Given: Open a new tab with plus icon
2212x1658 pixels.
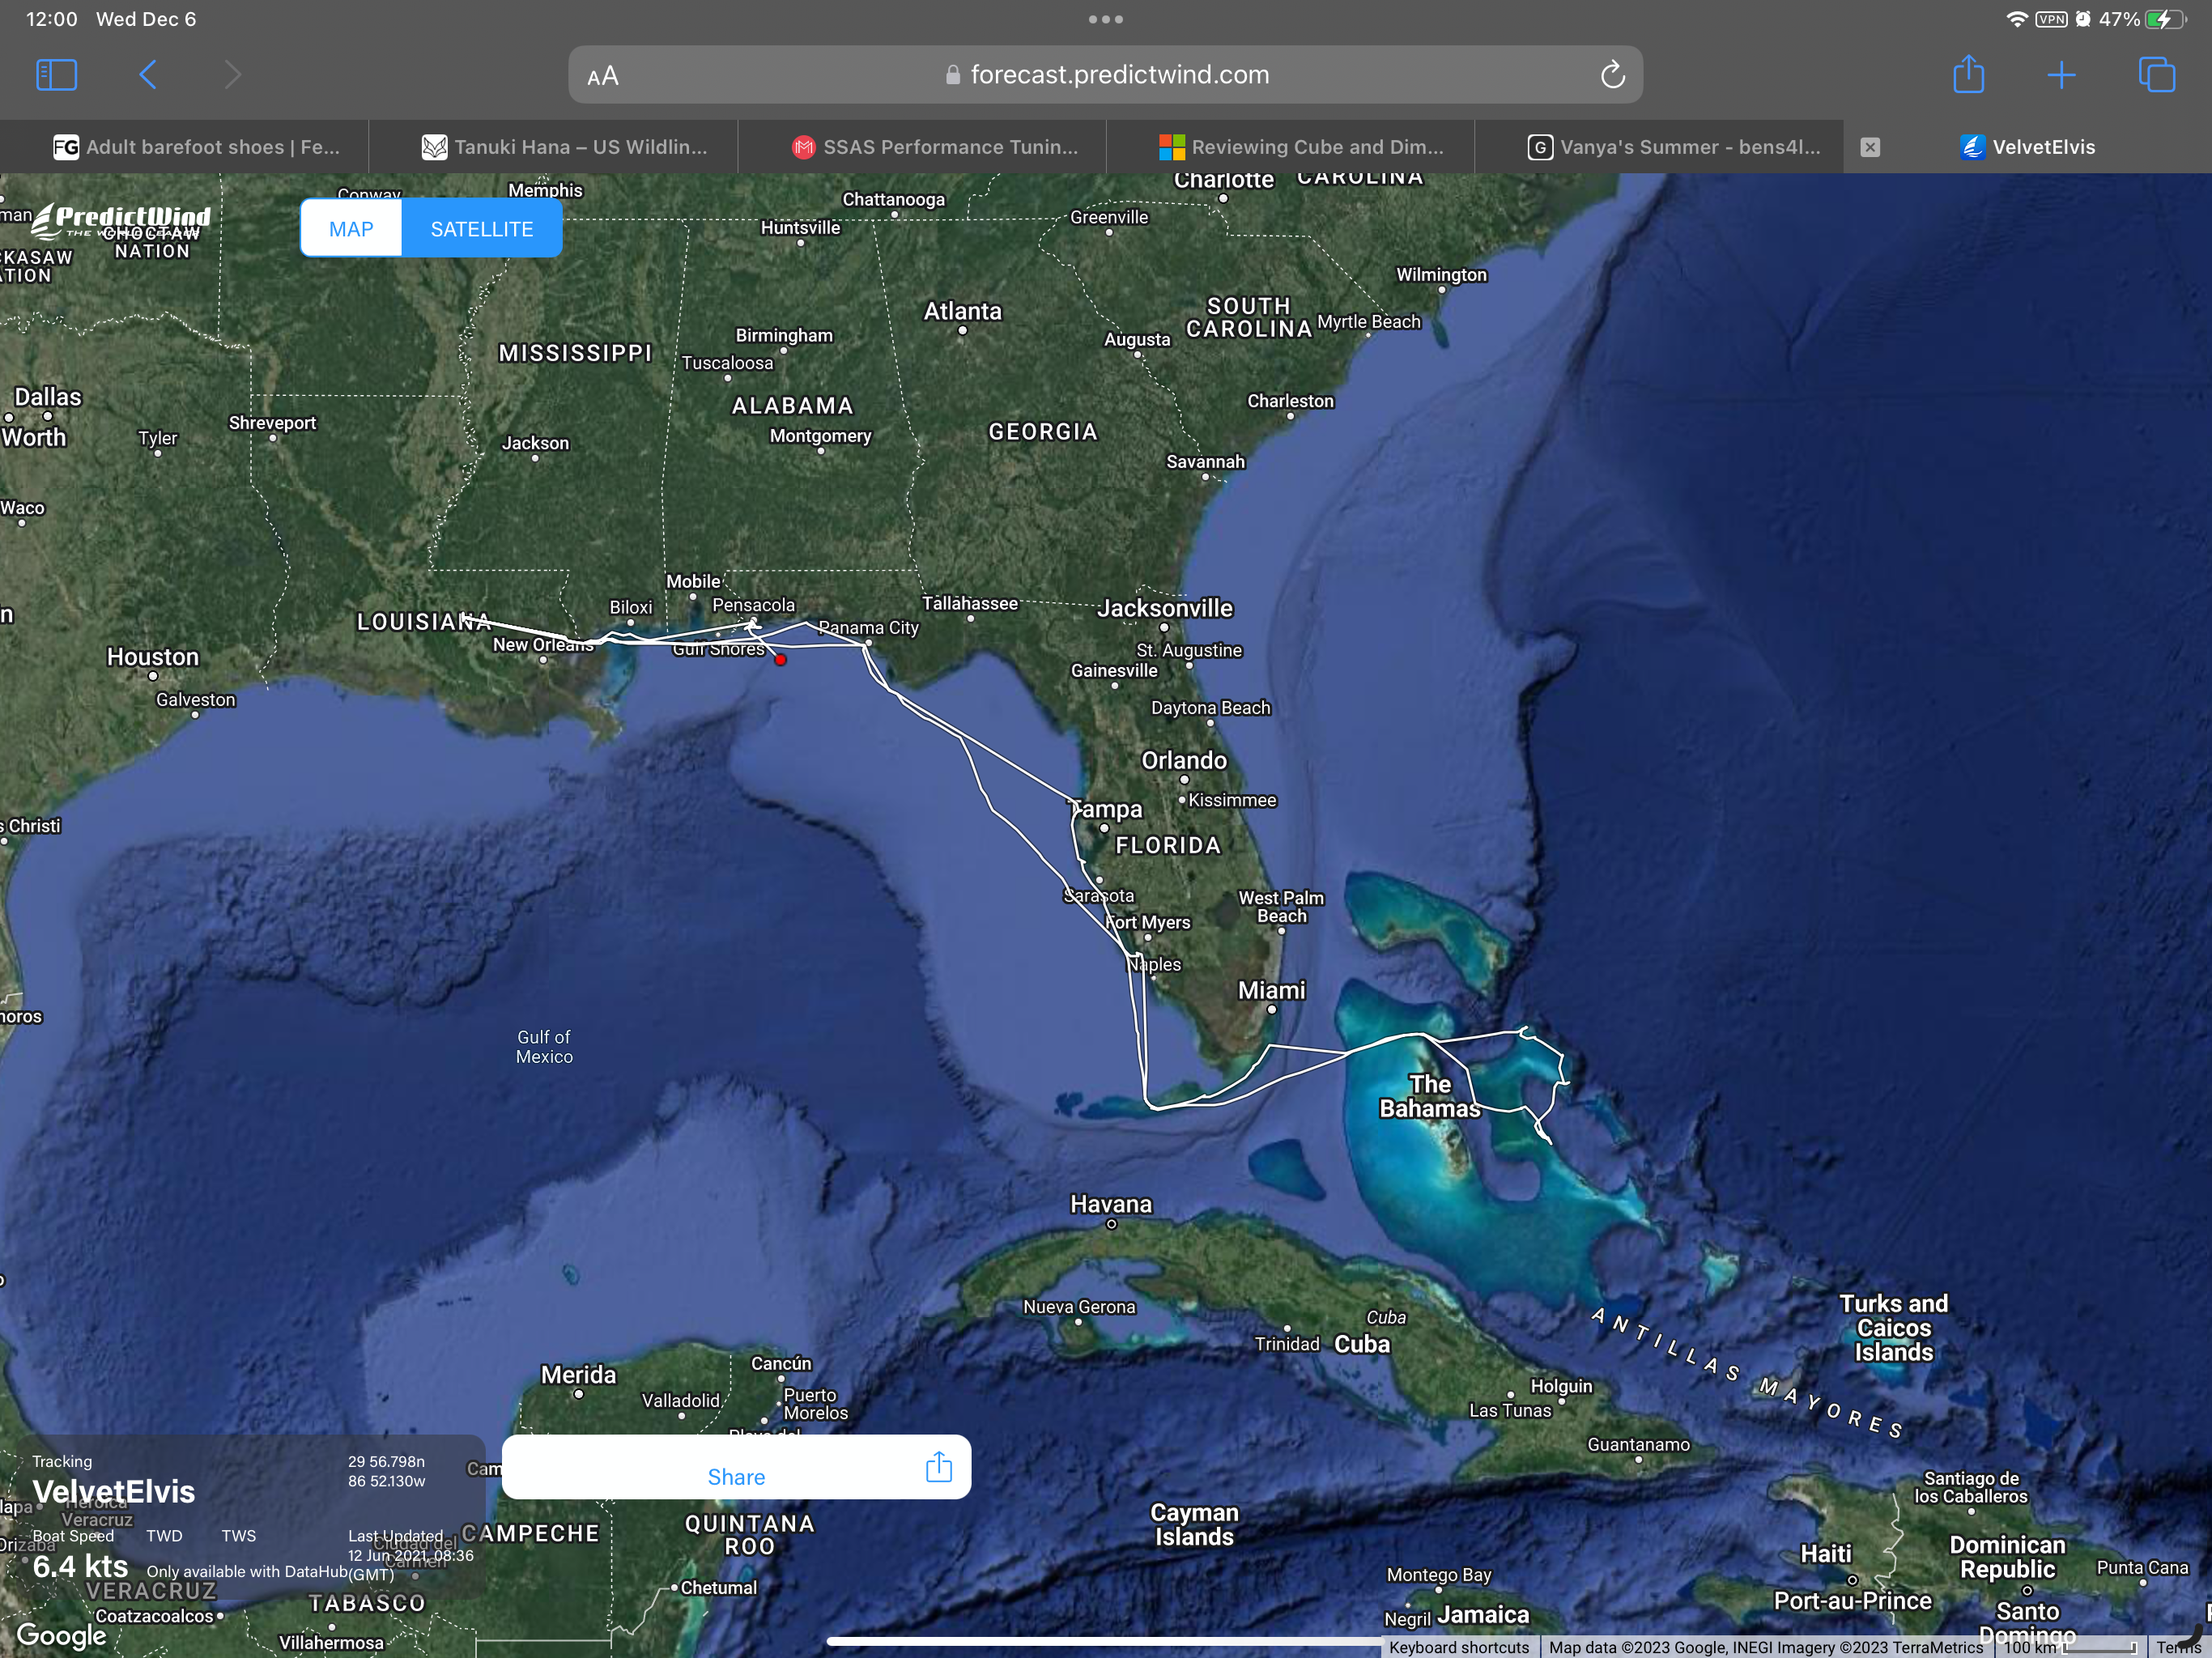Looking at the screenshot, I should click(2061, 75).
